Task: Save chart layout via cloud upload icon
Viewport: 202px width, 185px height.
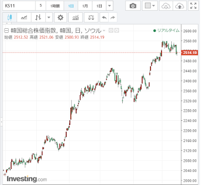Action: tap(180, 6)
